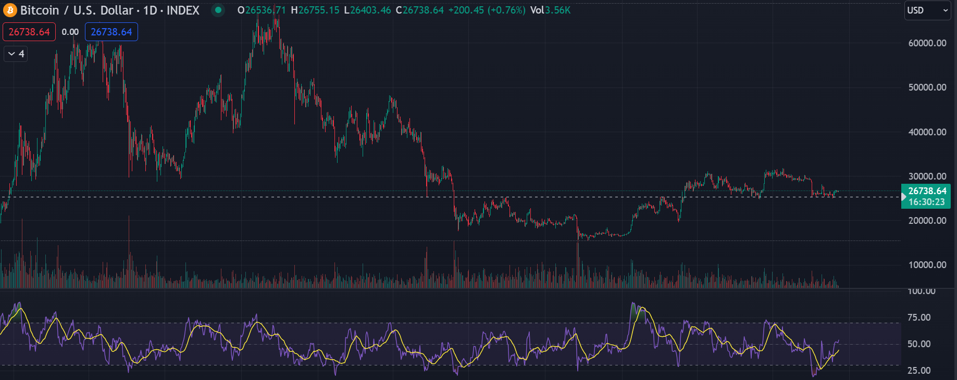
Task: Click the green current price label with countdown 16:30:23
Action: 926,196
